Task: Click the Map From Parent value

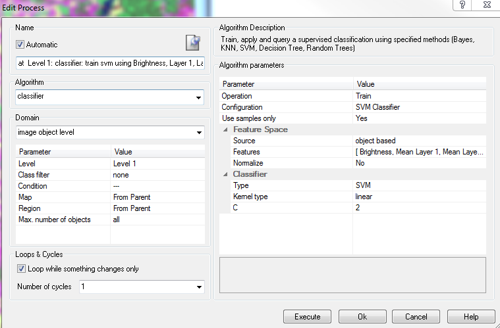Action: pyautogui.click(x=158, y=197)
